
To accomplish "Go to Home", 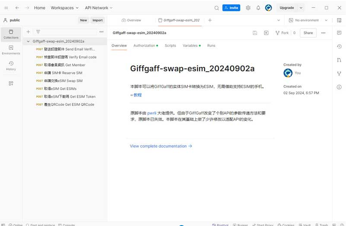I will point(40,8).
